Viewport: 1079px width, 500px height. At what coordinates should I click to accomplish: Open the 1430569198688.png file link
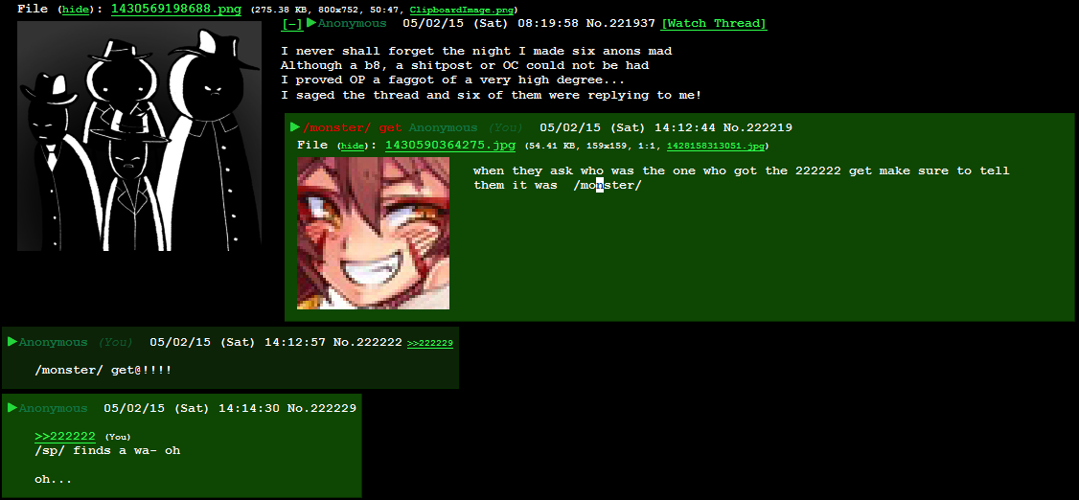coord(176,9)
